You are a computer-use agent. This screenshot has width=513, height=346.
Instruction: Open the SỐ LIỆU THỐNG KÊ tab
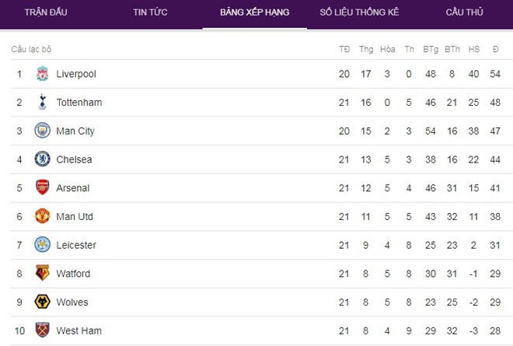pyautogui.click(x=359, y=12)
